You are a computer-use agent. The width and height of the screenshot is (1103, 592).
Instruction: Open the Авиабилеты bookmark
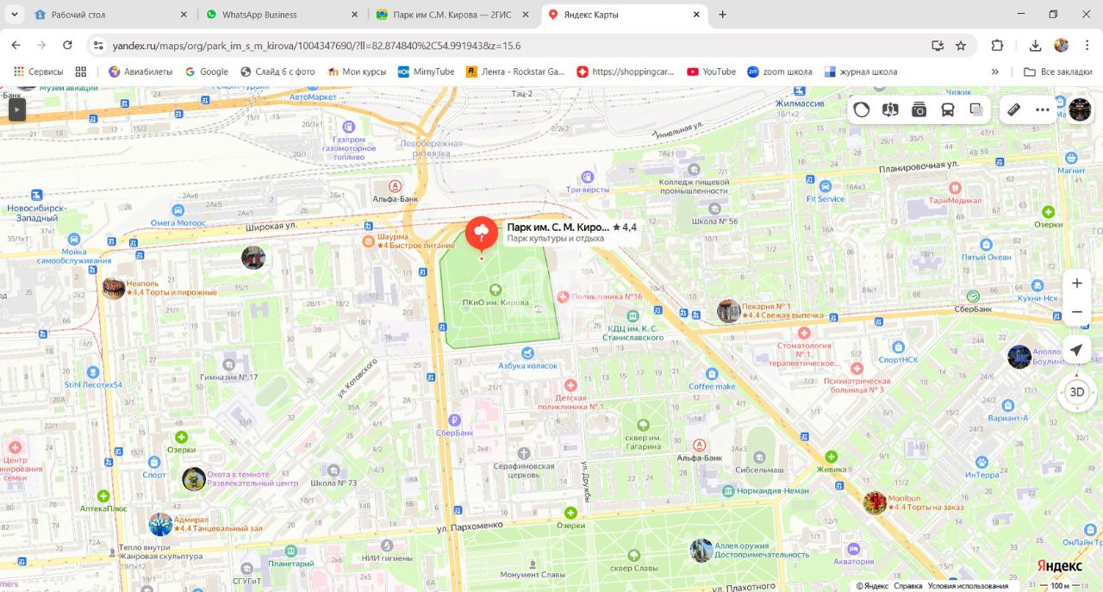140,72
